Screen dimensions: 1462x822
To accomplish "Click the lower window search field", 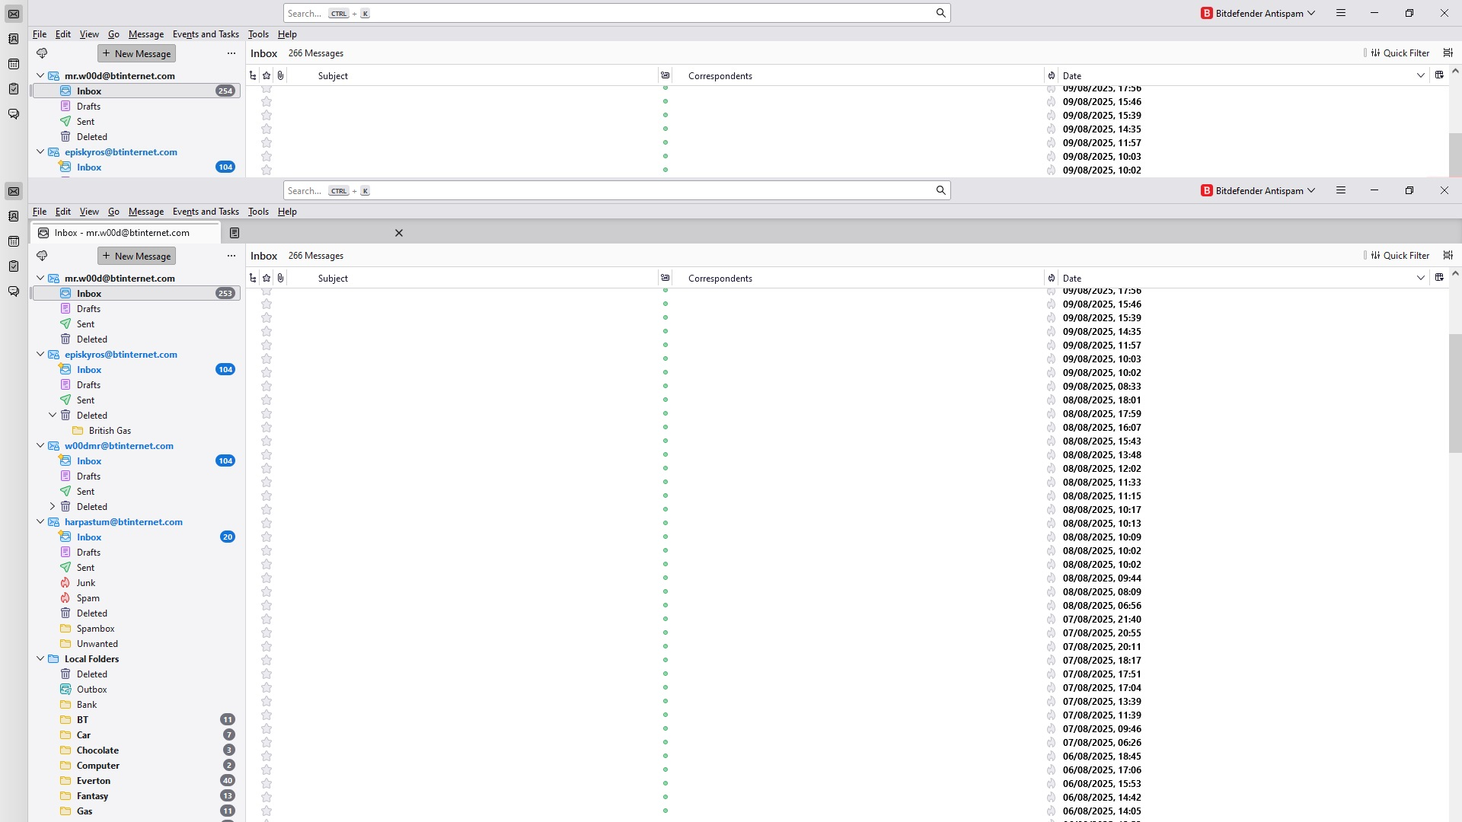I will pyautogui.click(x=609, y=190).
